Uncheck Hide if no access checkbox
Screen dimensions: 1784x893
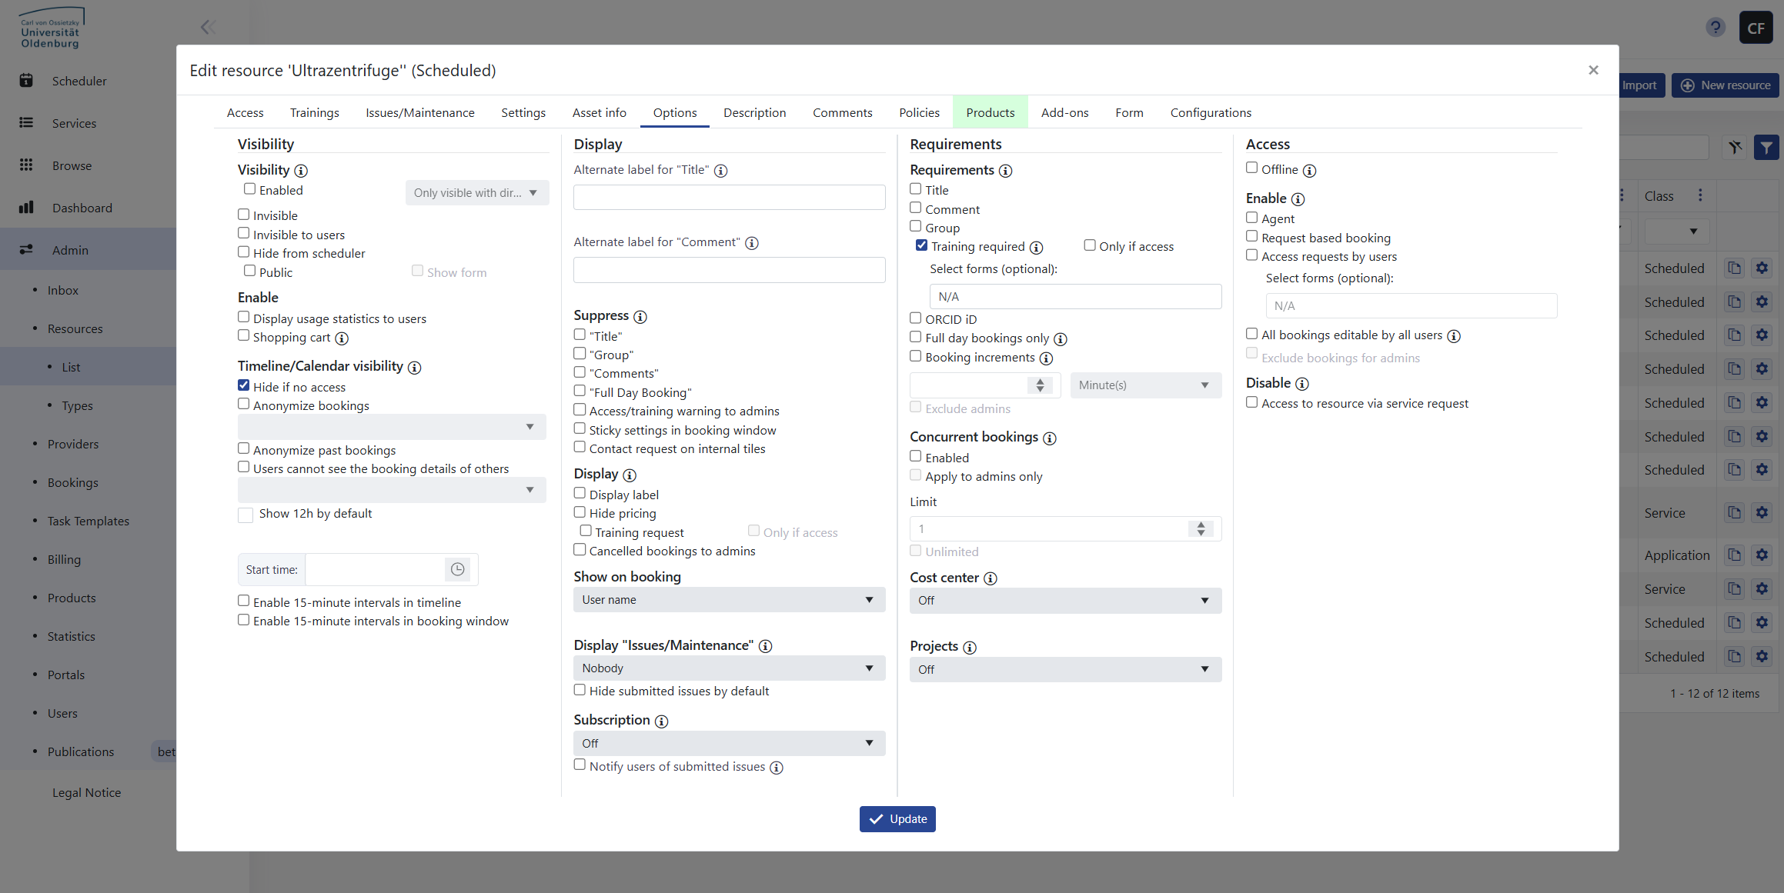coord(244,386)
